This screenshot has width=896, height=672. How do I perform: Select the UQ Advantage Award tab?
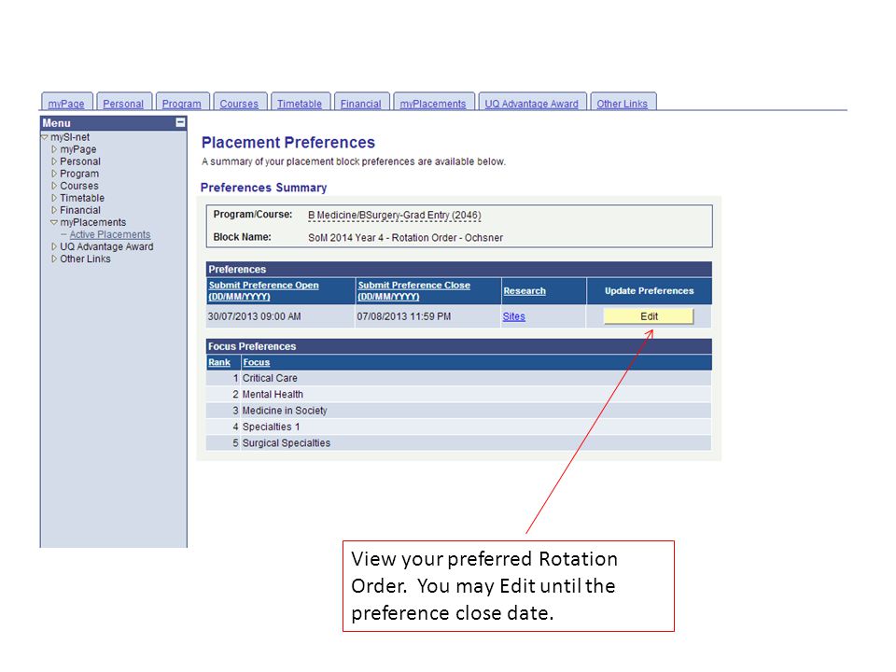click(x=531, y=104)
